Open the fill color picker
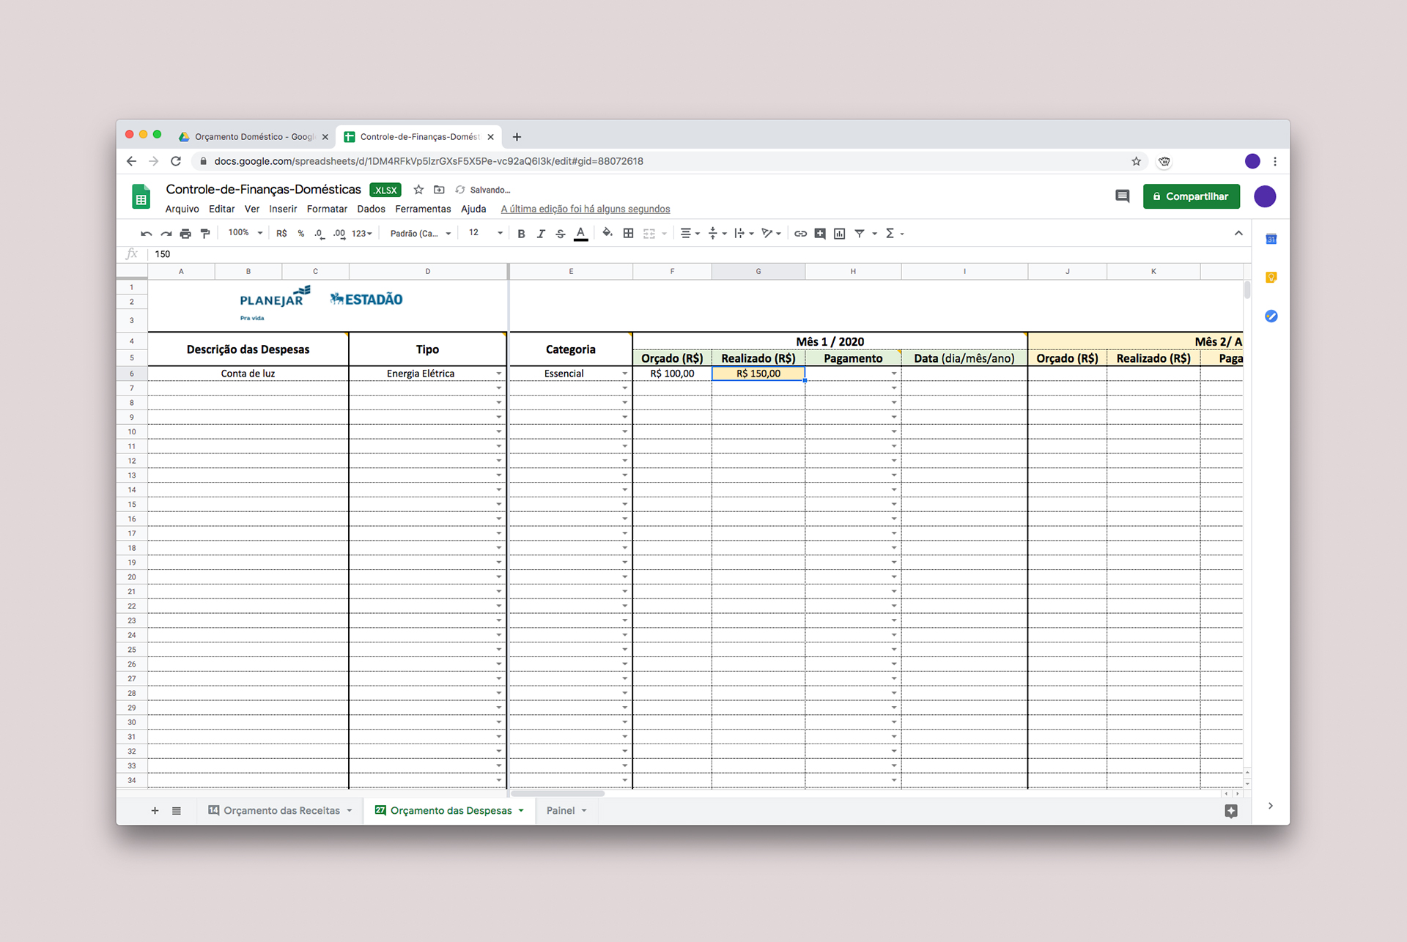 click(607, 234)
